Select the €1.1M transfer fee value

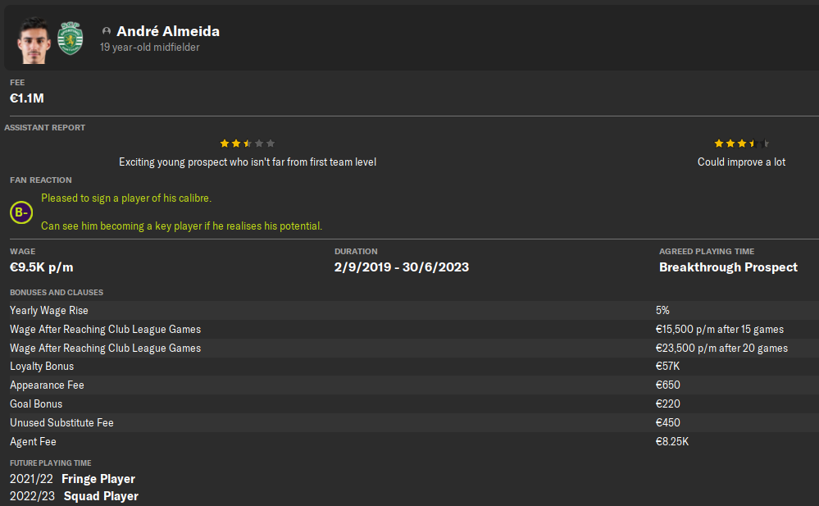pos(26,98)
